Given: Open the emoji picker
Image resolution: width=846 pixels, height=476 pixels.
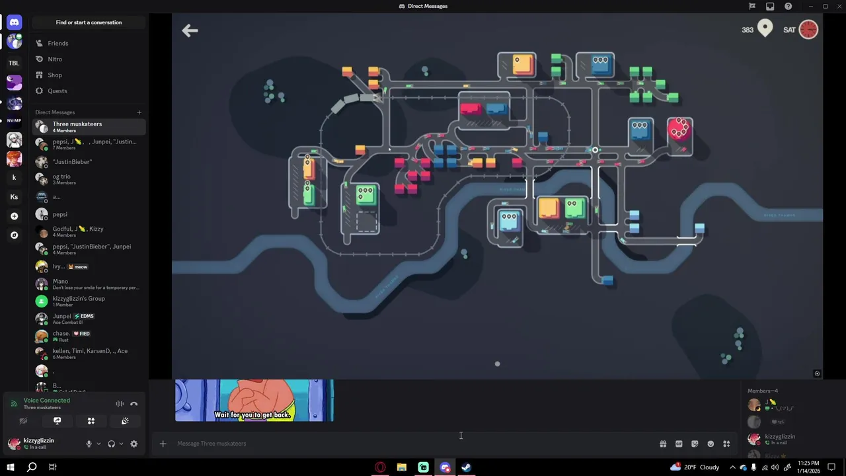Looking at the screenshot, I should pyautogui.click(x=711, y=444).
